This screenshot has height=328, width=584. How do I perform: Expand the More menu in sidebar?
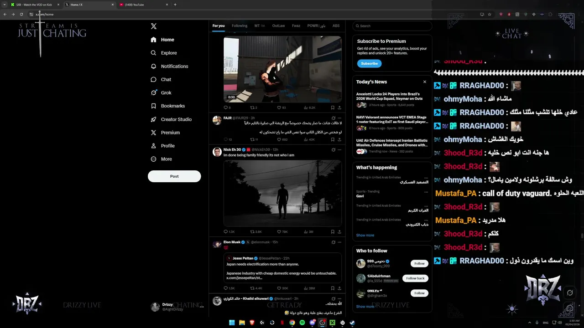[x=161, y=159]
